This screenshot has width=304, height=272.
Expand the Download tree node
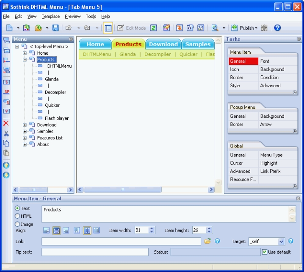(25, 125)
